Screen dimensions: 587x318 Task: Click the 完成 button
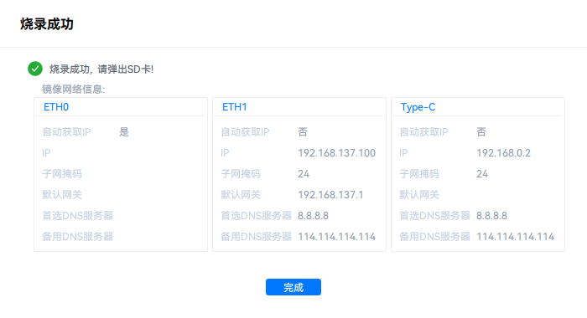[293, 287]
